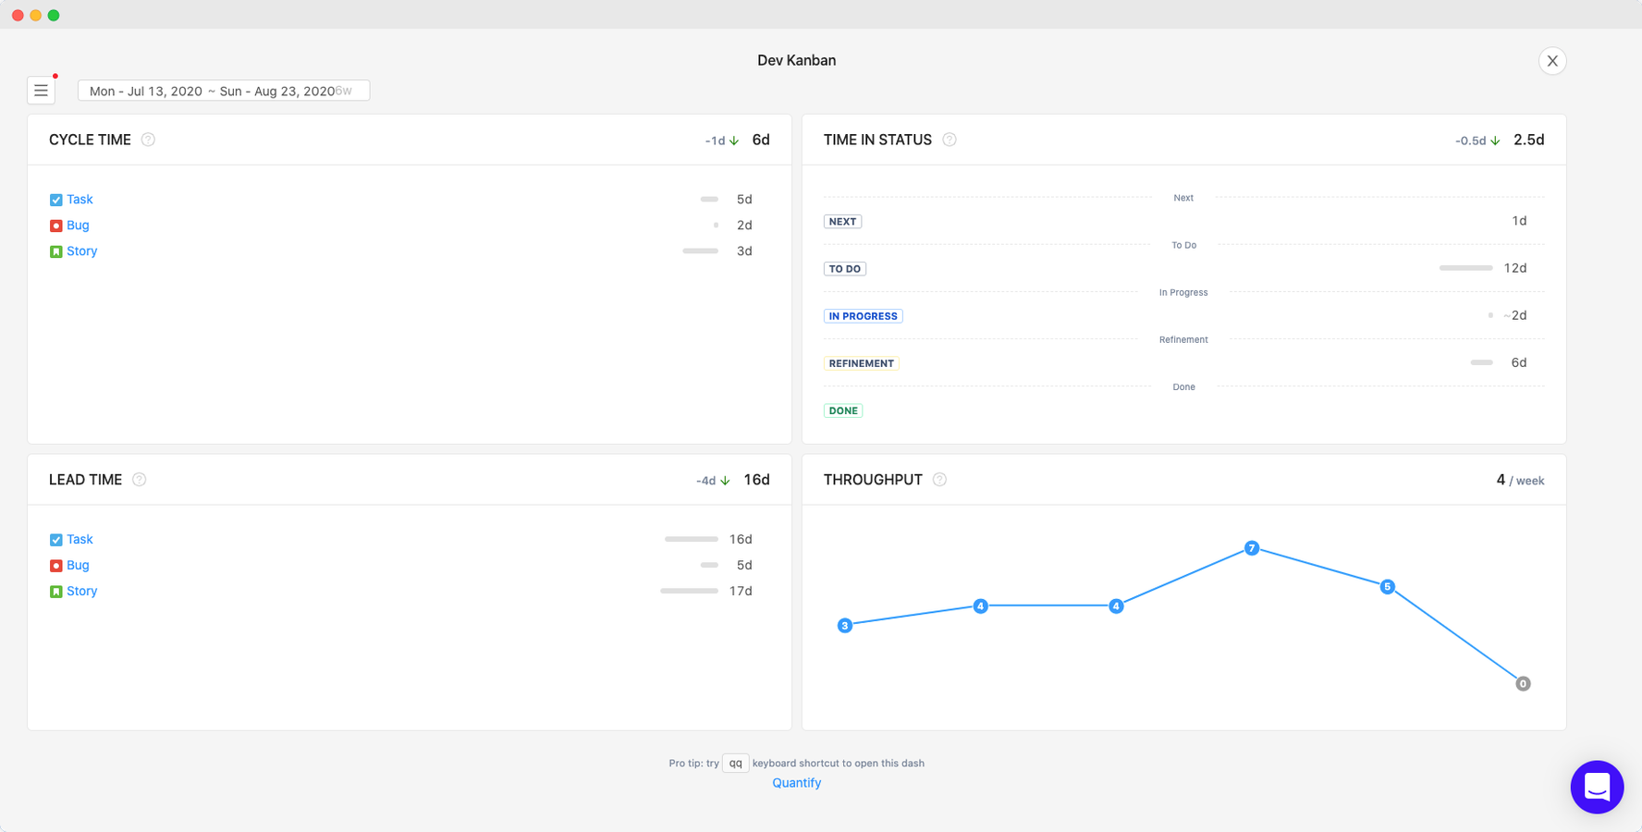1642x832 pixels.
Task: Open Time In Status help icon
Action: point(950,140)
